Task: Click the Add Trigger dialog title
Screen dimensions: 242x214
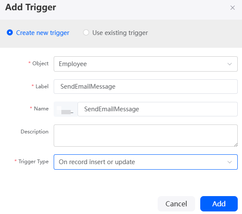Action: click(31, 7)
